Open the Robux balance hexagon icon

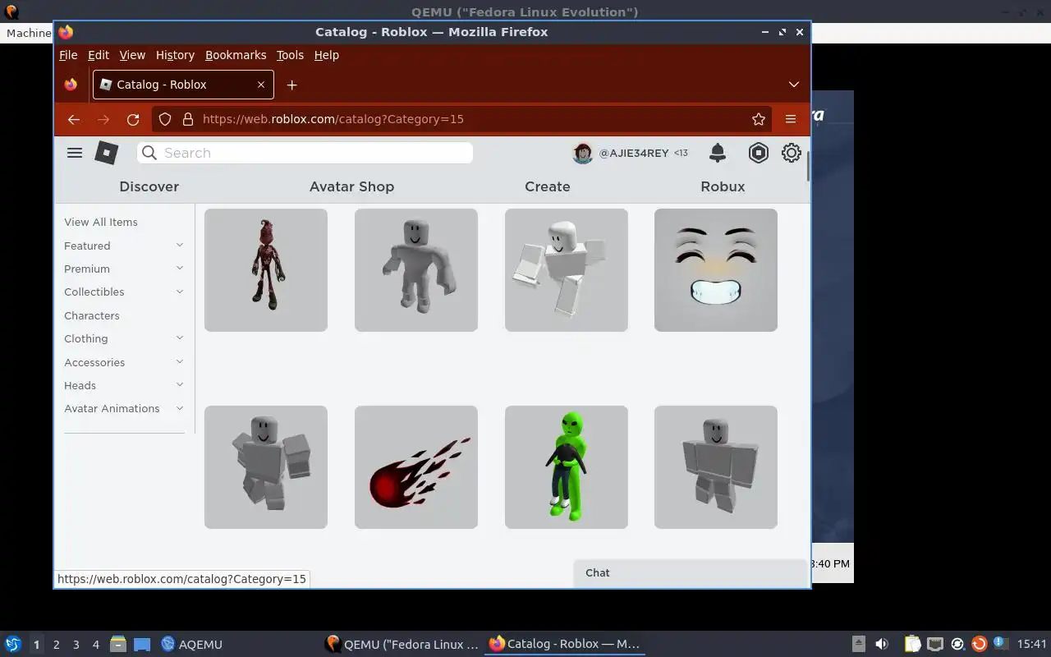click(x=759, y=153)
